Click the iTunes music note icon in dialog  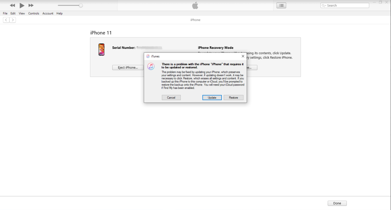tap(151, 66)
